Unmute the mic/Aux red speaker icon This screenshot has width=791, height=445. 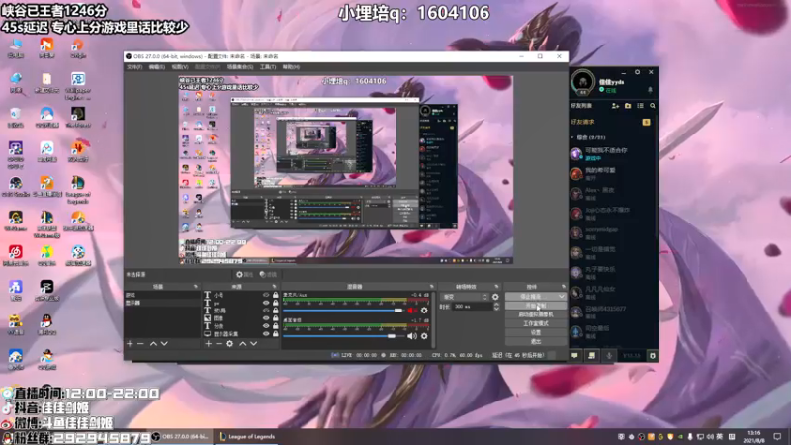[412, 311]
